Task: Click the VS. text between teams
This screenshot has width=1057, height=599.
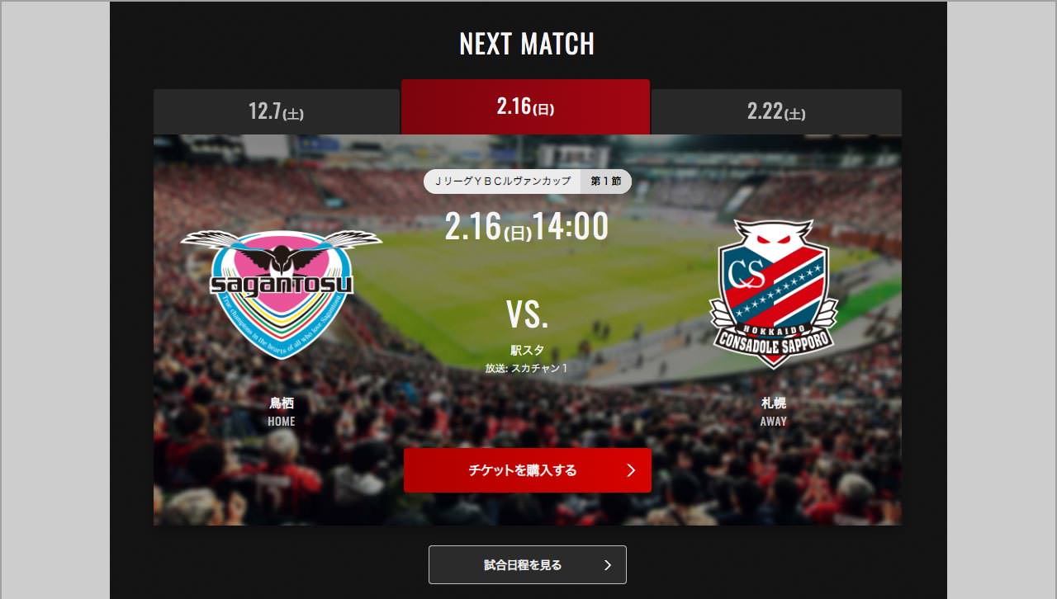Action: tap(527, 314)
